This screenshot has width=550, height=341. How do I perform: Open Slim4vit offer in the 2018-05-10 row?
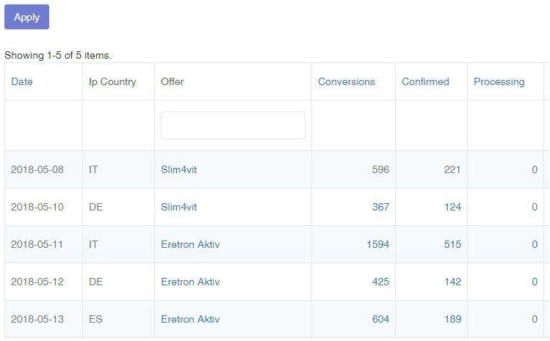(x=178, y=207)
